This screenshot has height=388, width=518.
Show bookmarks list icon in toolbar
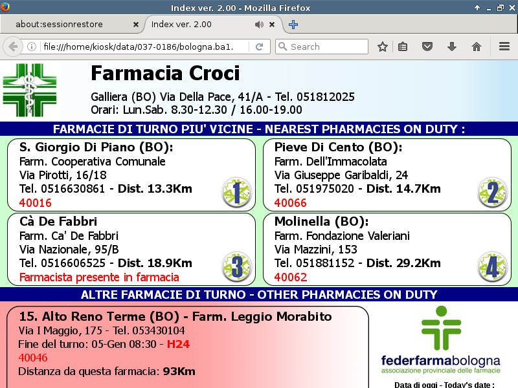pyautogui.click(x=403, y=47)
